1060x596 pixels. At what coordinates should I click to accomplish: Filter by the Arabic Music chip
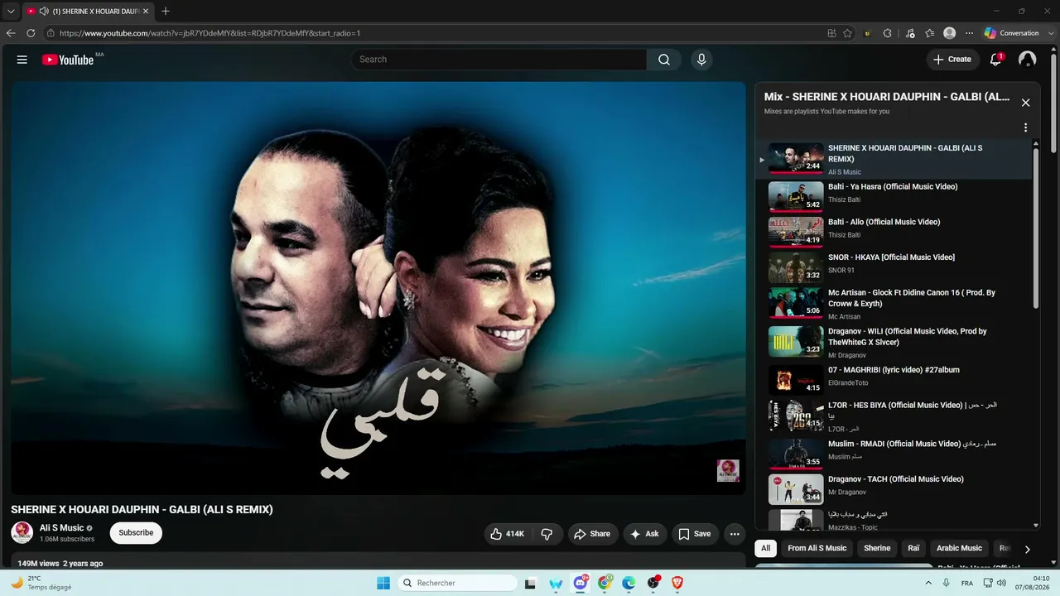pos(959,548)
